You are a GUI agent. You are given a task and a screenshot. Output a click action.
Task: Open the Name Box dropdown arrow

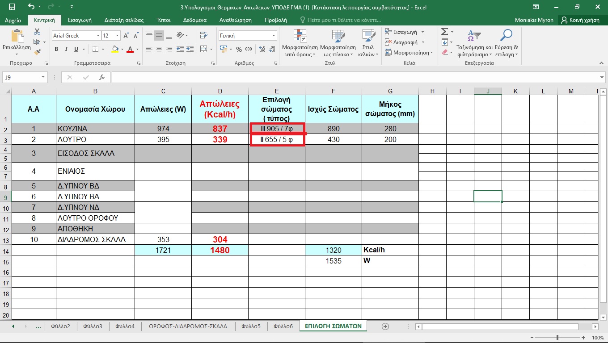click(x=43, y=77)
